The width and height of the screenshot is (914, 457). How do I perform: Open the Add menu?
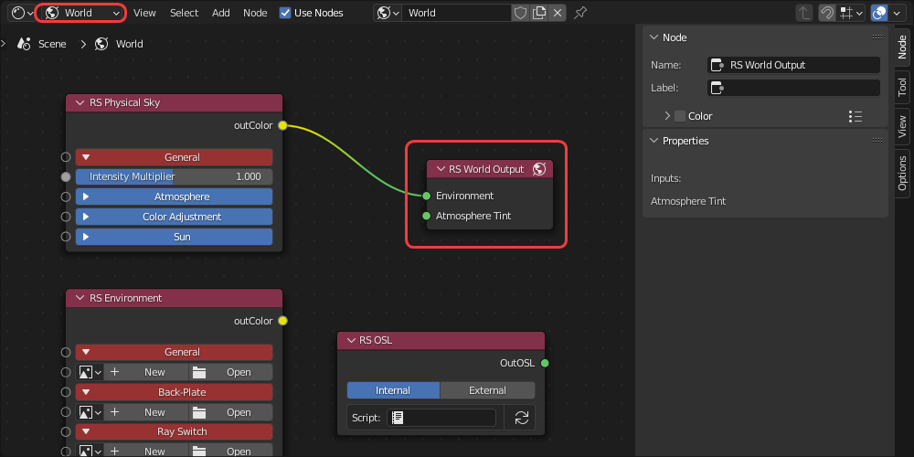point(221,13)
